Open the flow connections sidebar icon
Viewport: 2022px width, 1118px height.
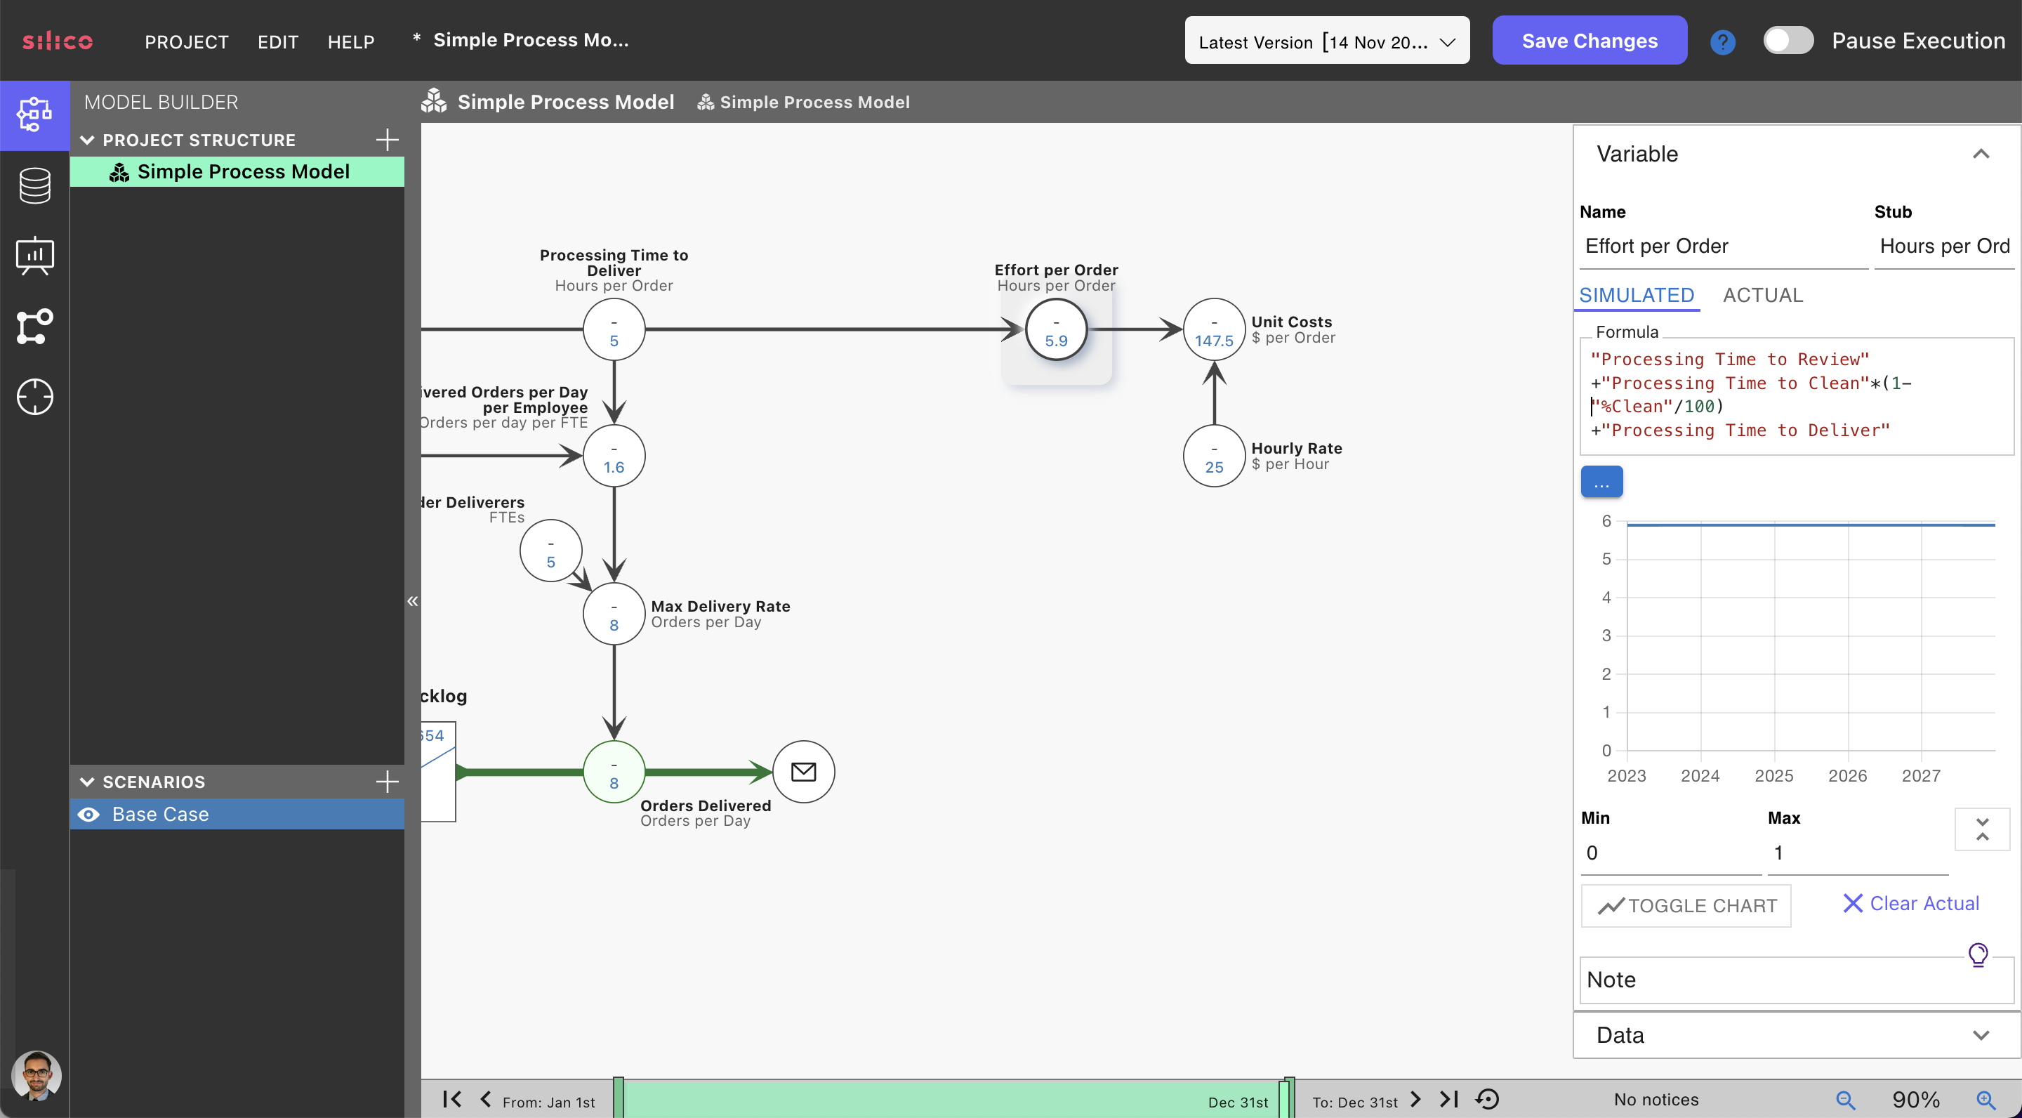34,326
